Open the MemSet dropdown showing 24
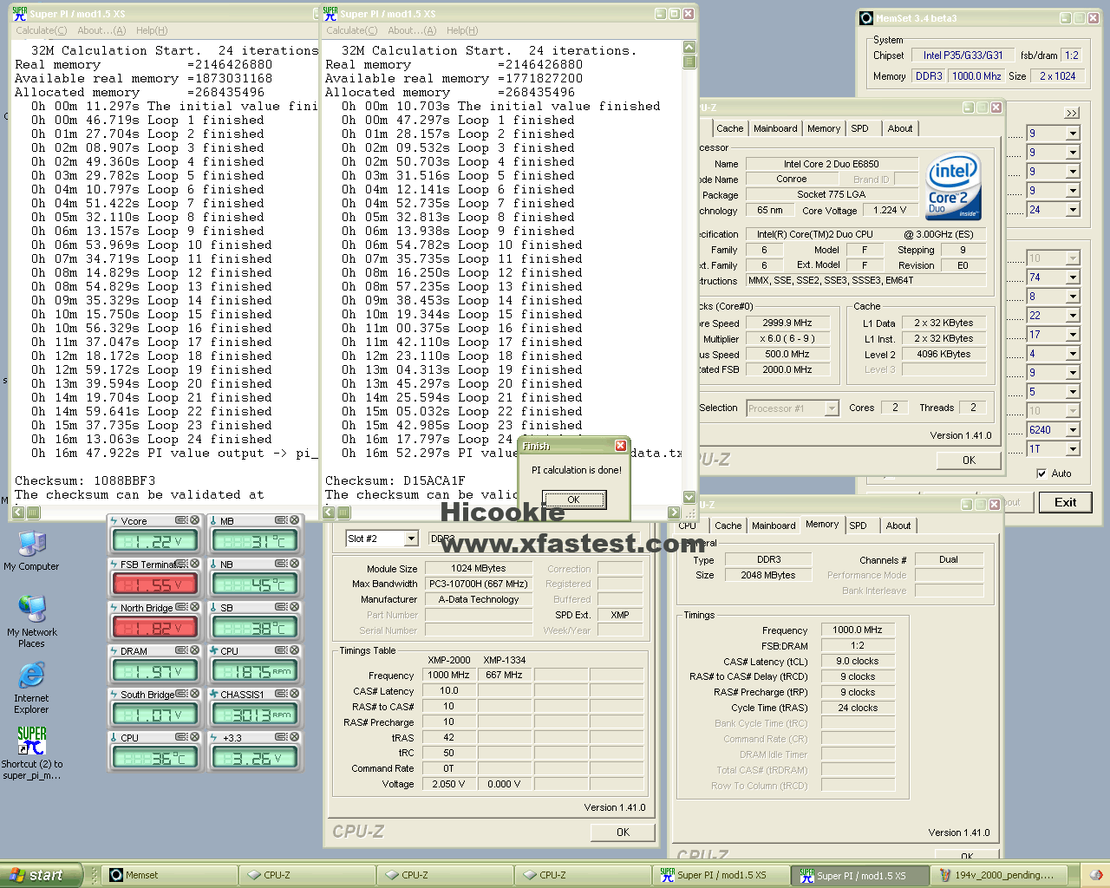The image size is (1110, 888). [1073, 210]
